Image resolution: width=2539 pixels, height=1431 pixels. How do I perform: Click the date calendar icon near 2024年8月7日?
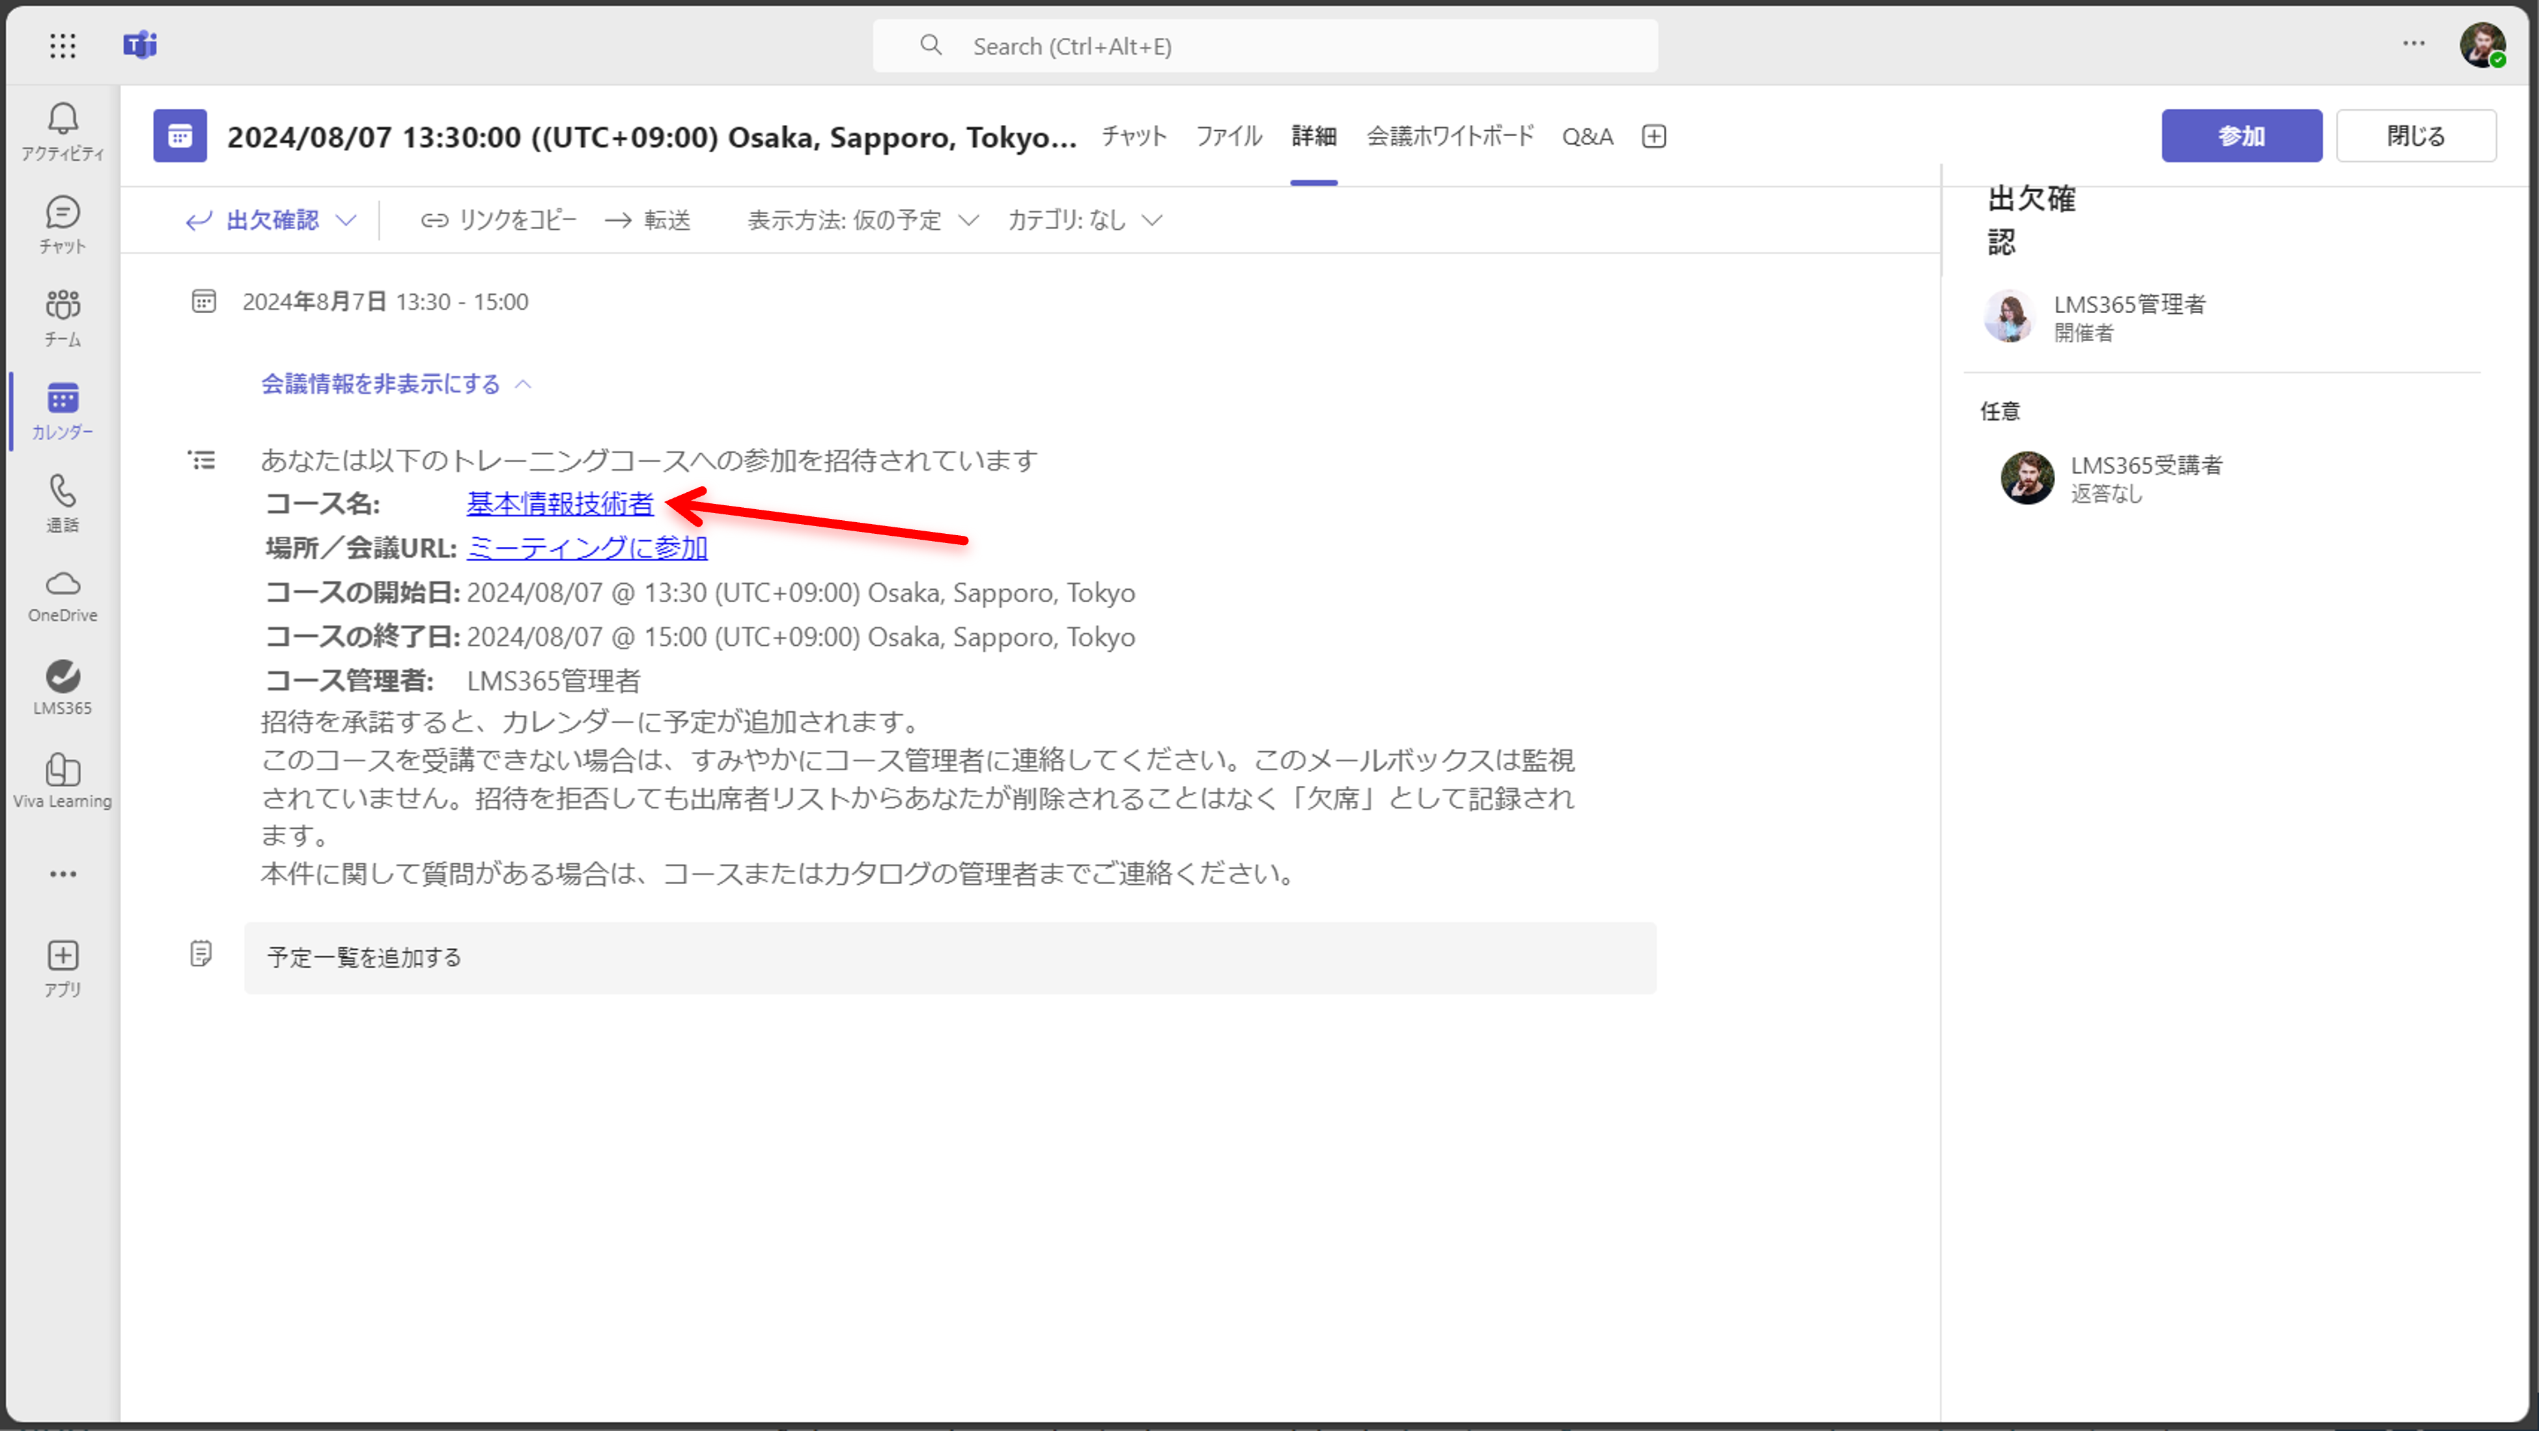pyautogui.click(x=204, y=301)
